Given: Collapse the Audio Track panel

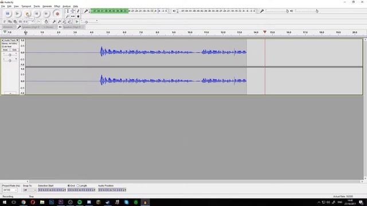Looking at the screenshot, I should [10, 93].
